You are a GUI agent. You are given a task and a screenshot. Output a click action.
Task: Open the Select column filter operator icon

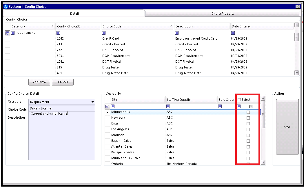[x=239, y=106]
